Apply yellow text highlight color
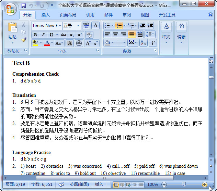This screenshot has width=217, height=191. click(35, 43)
